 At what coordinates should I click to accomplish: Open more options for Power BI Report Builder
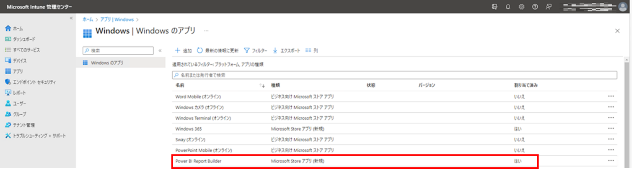[611, 161]
